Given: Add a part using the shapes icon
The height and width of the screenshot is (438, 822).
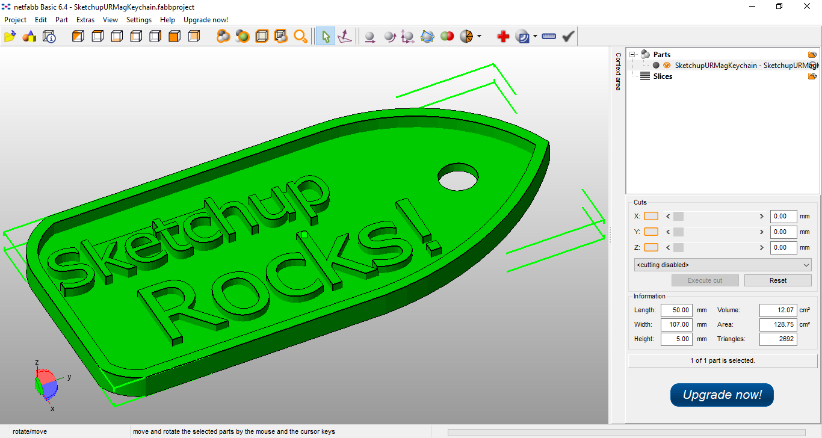Looking at the screenshot, I should tap(29, 37).
